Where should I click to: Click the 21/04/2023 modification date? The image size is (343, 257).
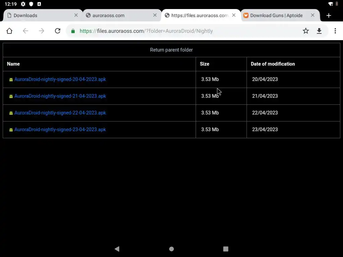pyautogui.click(x=265, y=96)
